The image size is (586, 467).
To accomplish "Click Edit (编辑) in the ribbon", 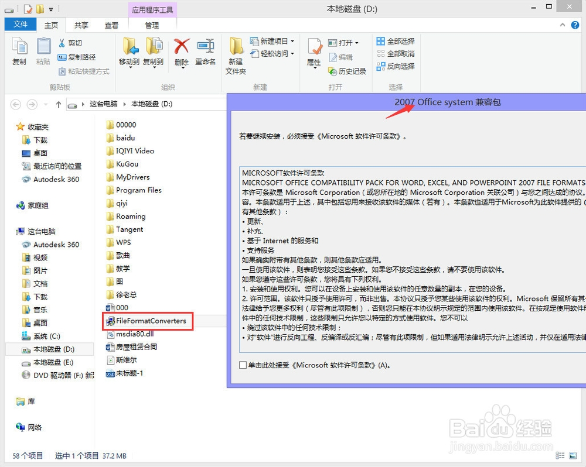I will tap(341, 57).
